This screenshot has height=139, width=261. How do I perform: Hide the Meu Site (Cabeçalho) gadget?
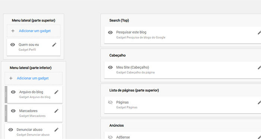pyautogui.click(x=110, y=67)
